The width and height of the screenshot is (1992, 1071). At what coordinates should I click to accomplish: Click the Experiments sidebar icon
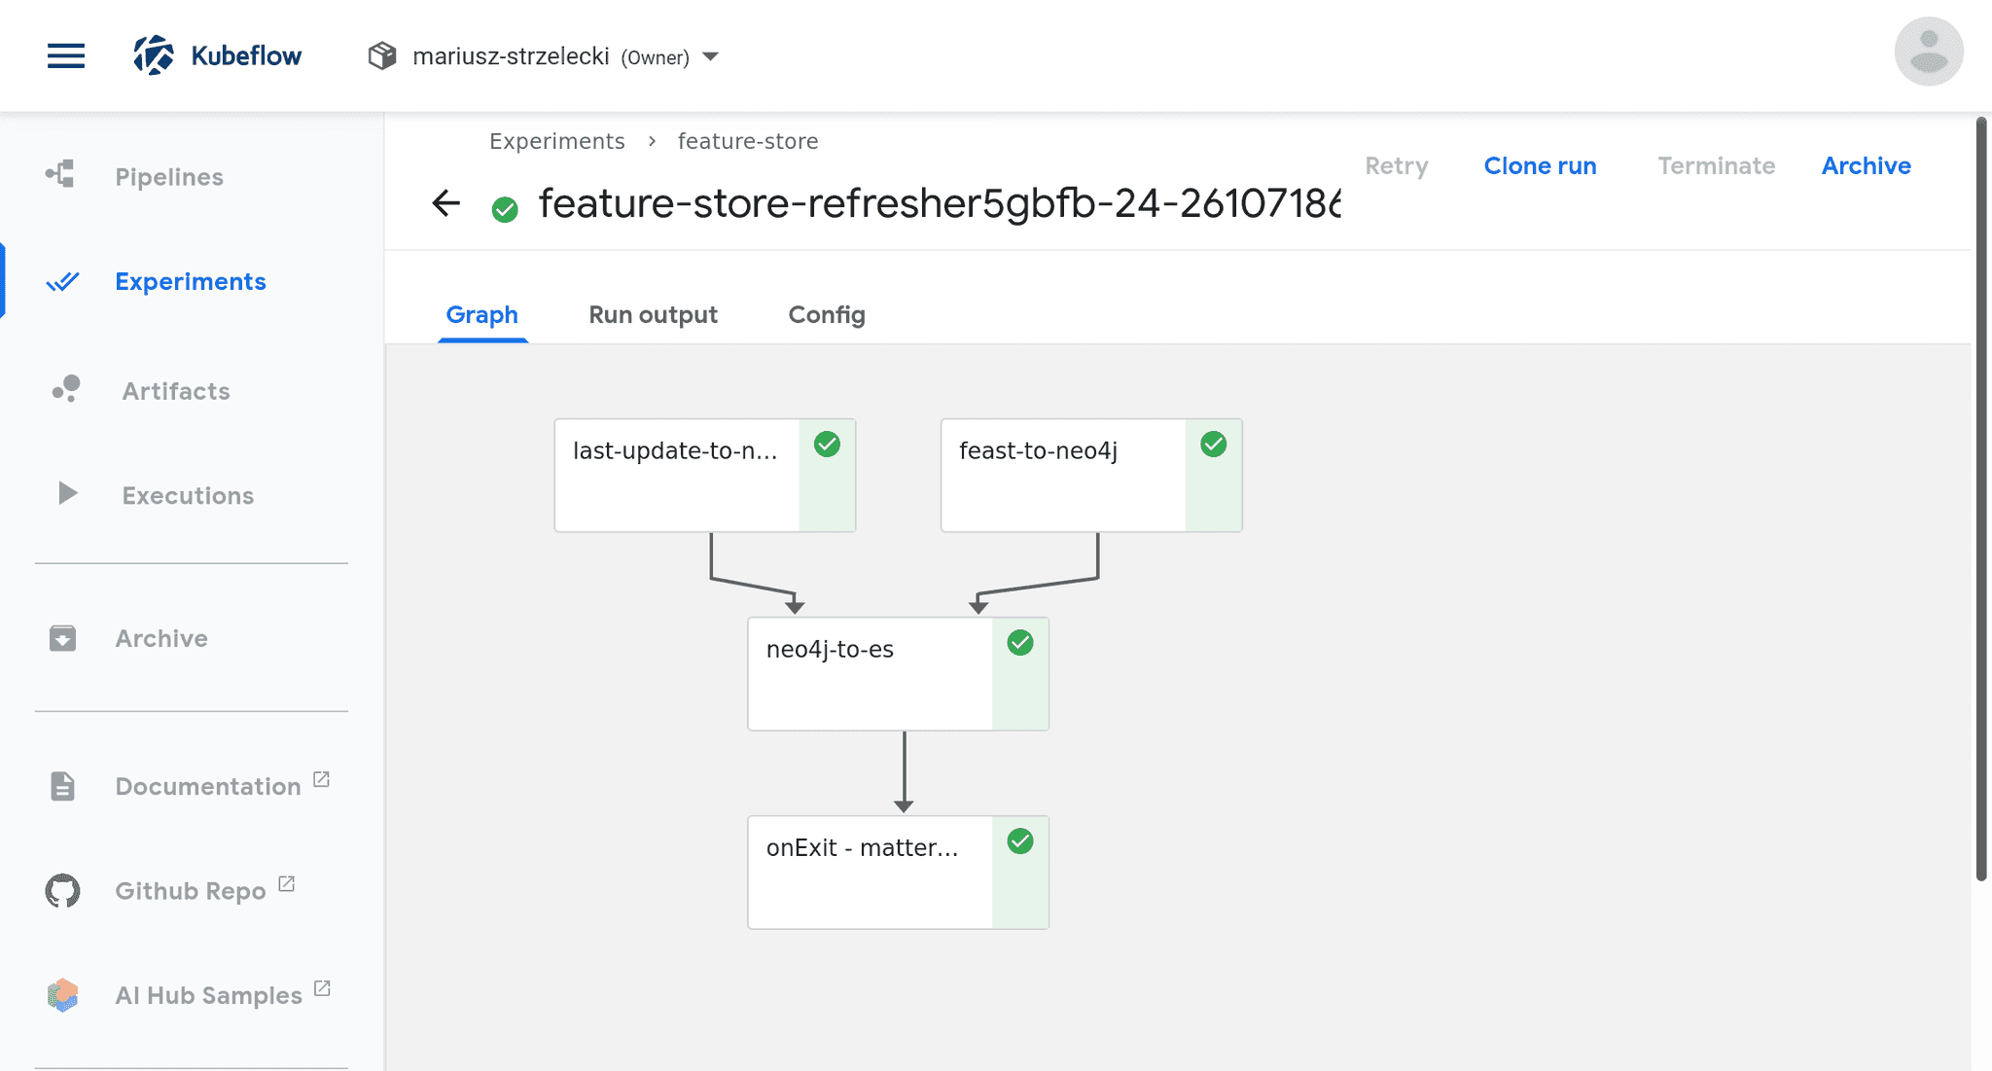[x=60, y=281]
